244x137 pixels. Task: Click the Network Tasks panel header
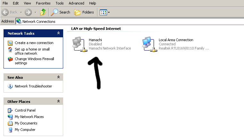33,33
